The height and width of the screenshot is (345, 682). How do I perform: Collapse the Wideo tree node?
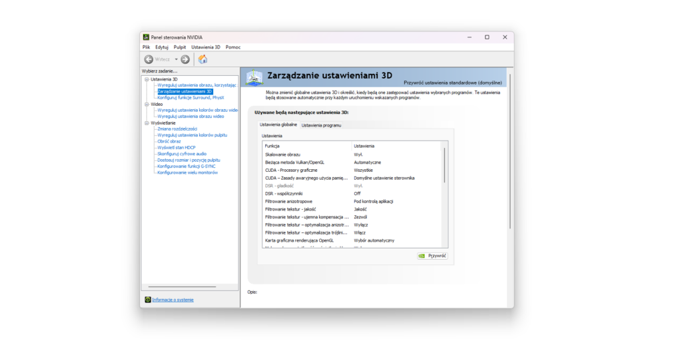tap(147, 105)
